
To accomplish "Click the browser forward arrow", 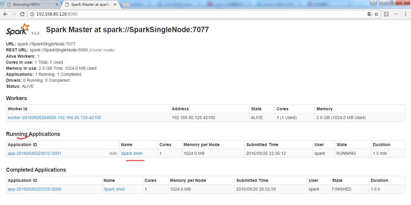I will [14, 14].
